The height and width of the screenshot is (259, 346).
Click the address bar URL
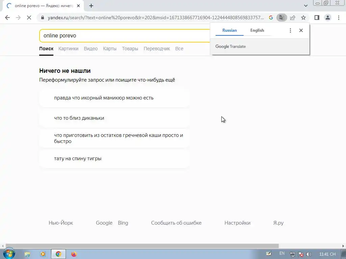155,18
